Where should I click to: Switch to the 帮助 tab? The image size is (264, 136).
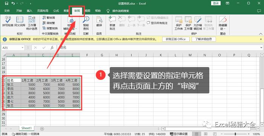tap(98, 11)
